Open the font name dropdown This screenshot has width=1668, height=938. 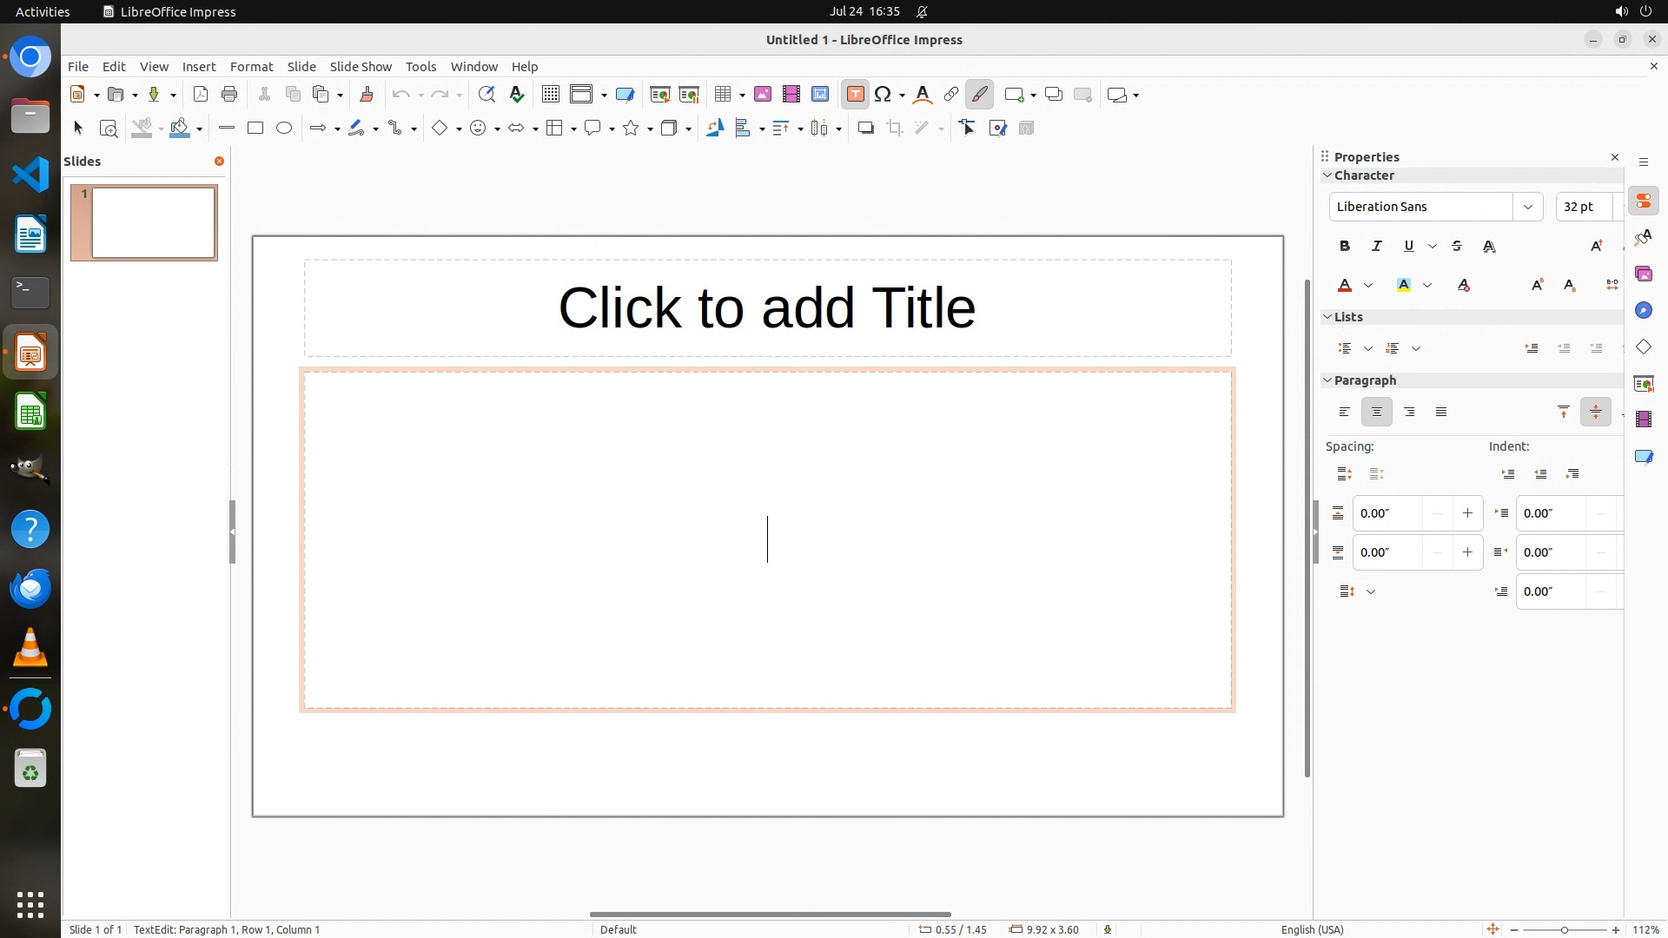click(x=1527, y=207)
